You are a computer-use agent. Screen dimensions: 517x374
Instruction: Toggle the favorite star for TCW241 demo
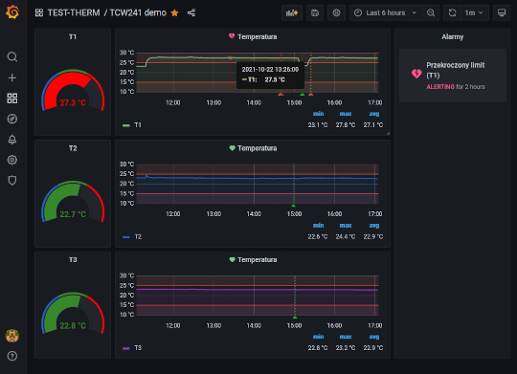(175, 12)
